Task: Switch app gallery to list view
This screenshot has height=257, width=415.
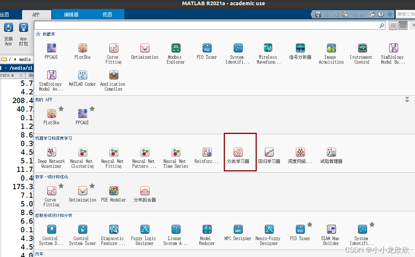Action: tap(393, 26)
